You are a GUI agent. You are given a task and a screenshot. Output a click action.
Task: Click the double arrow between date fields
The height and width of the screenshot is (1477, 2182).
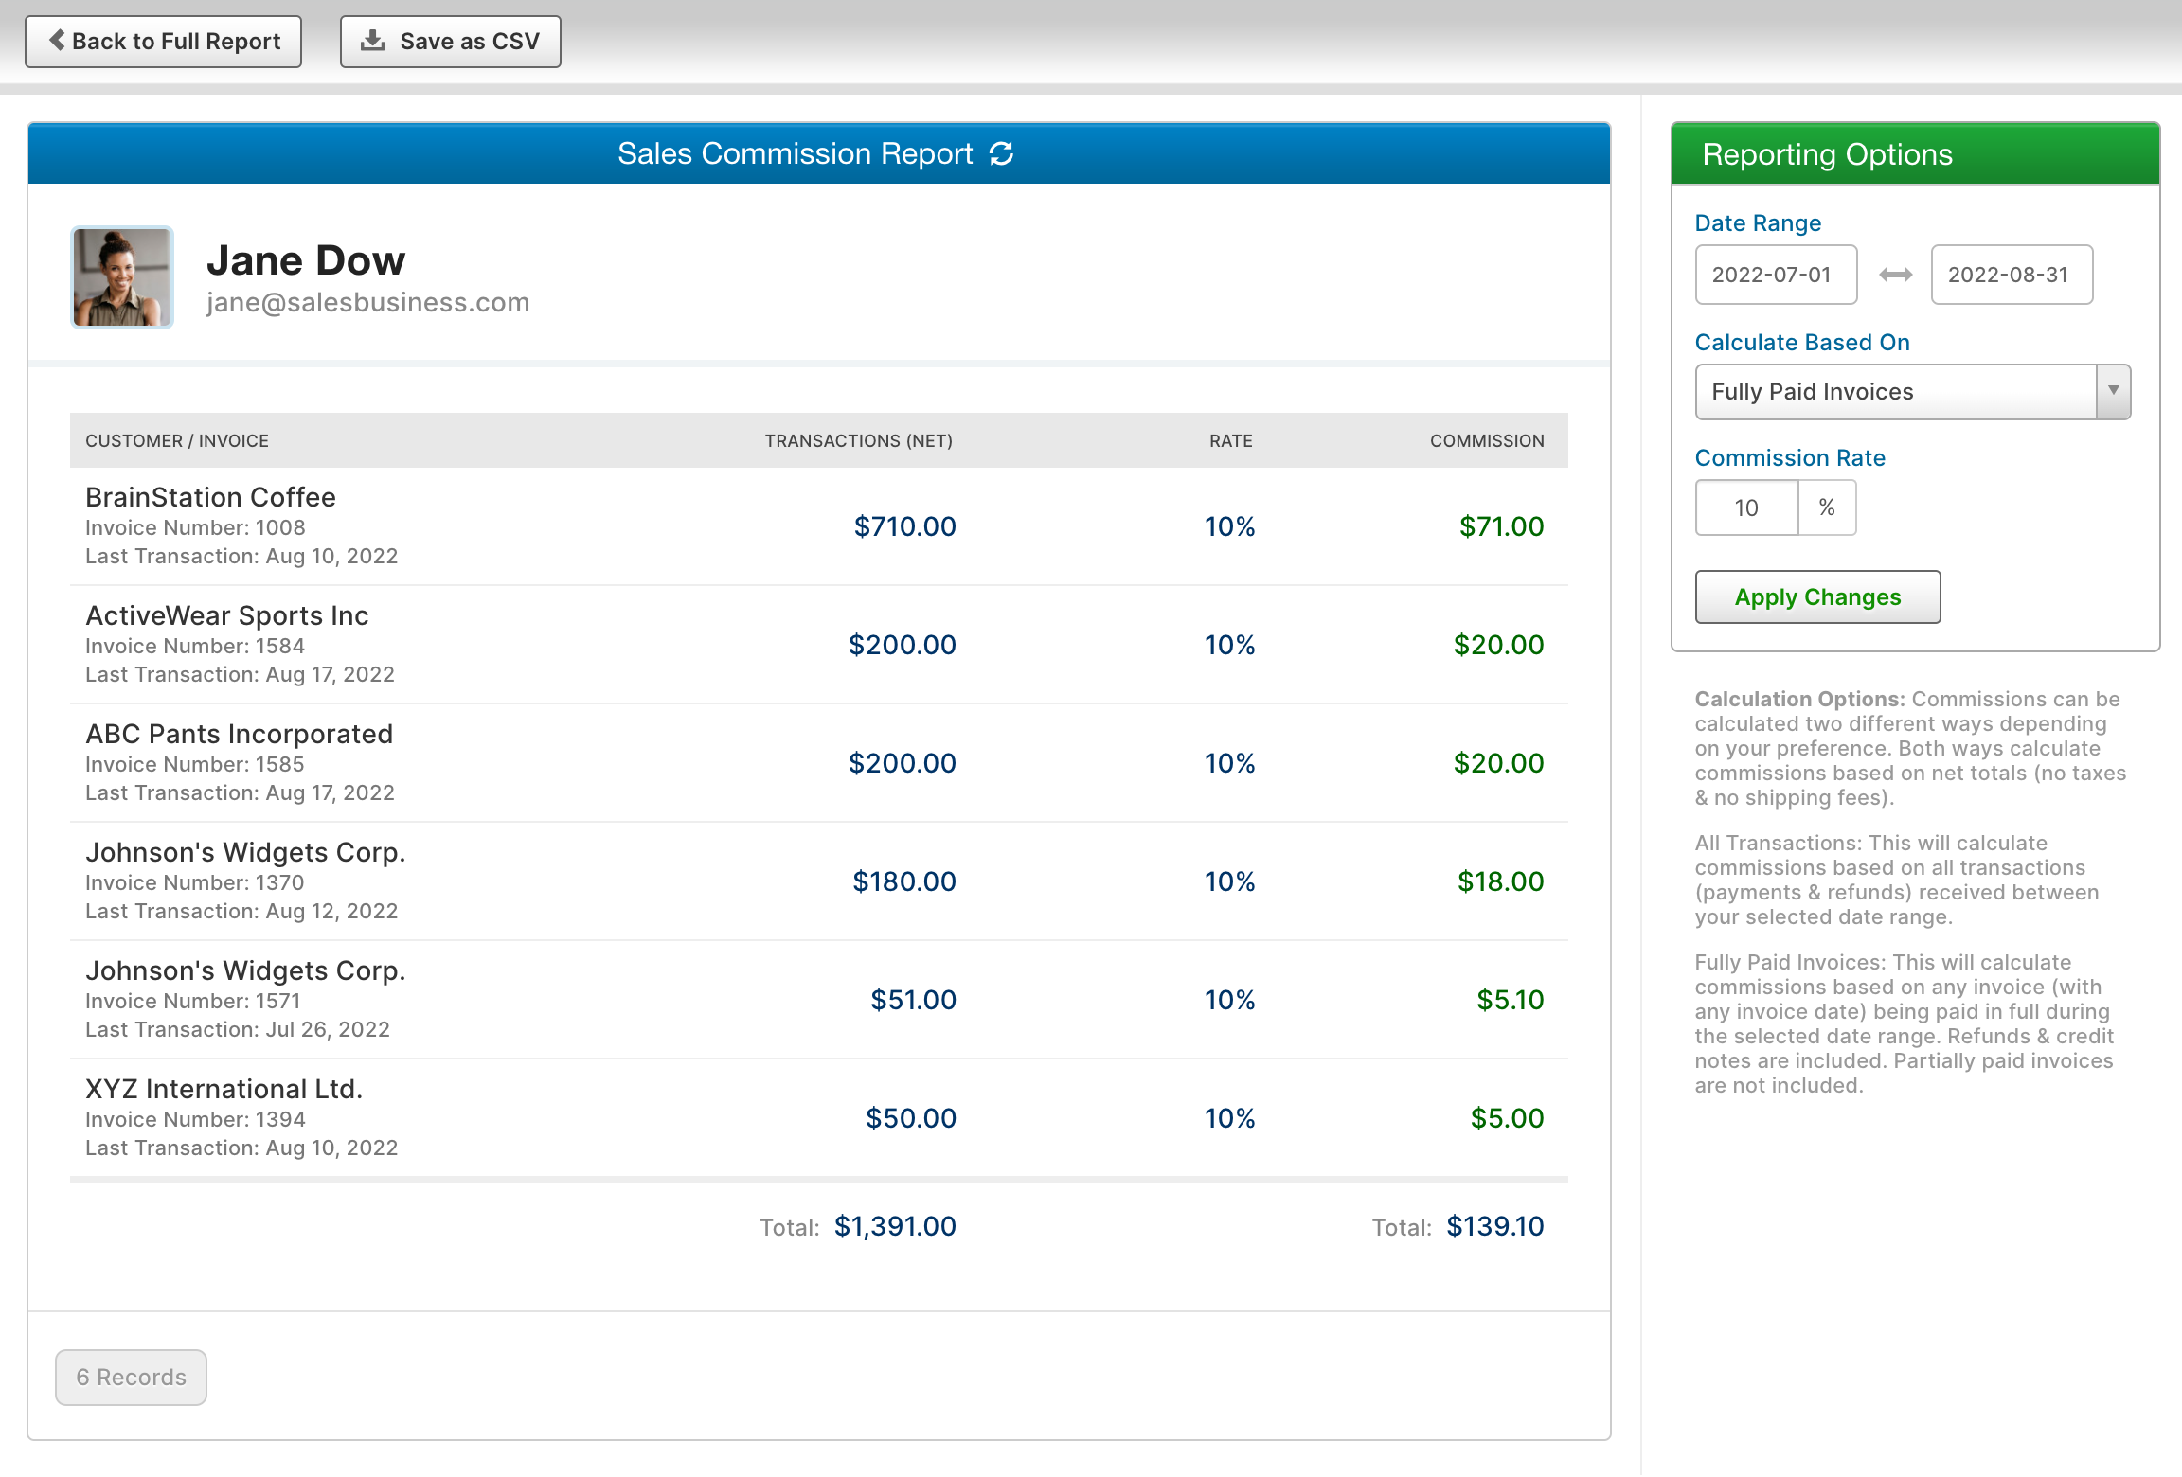click(x=1895, y=275)
